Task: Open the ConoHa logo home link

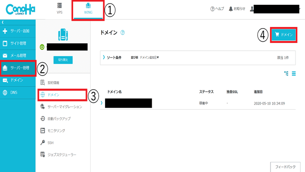Action: [x=20, y=9]
